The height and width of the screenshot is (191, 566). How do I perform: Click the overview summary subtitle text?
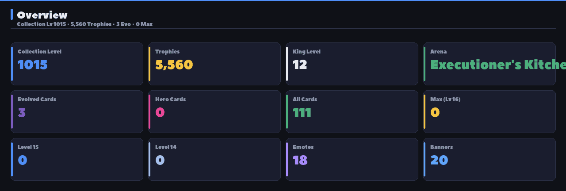(84, 24)
